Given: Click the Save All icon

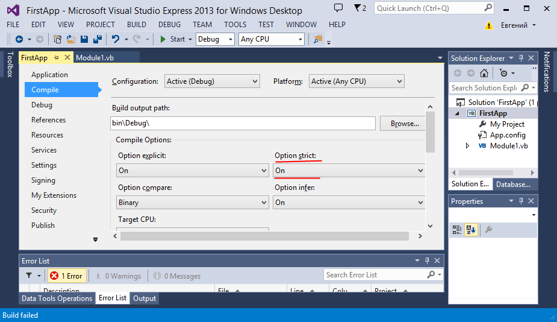Looking at the screenshot, I should 98,39.
